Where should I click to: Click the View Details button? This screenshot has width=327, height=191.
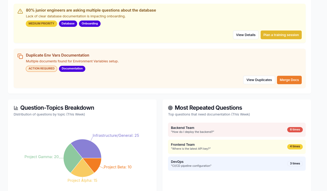(245, 35)
